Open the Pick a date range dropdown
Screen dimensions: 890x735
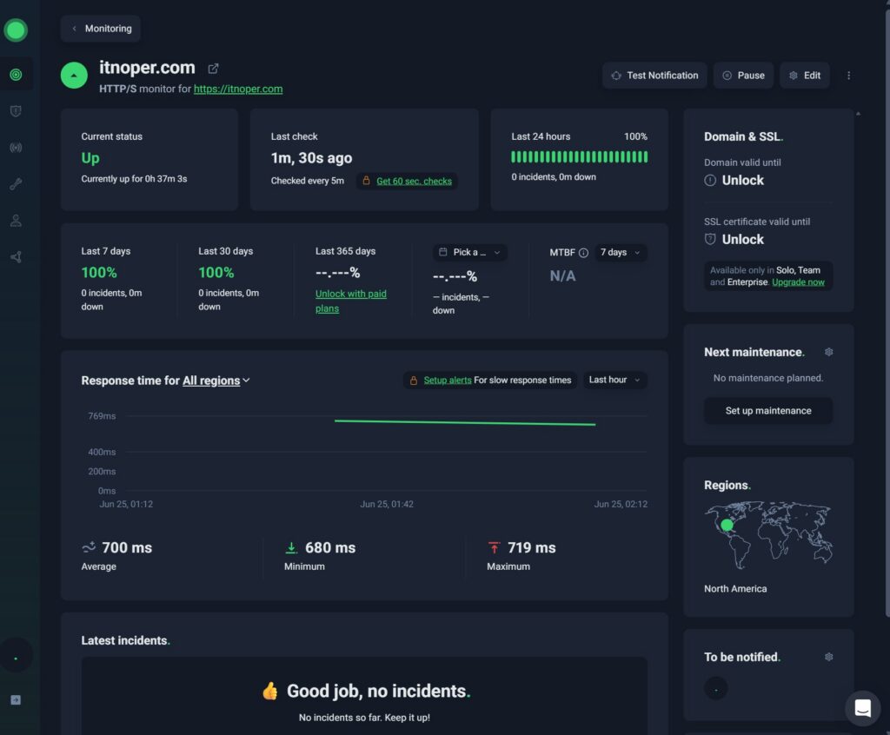click(x=469, y=253)
